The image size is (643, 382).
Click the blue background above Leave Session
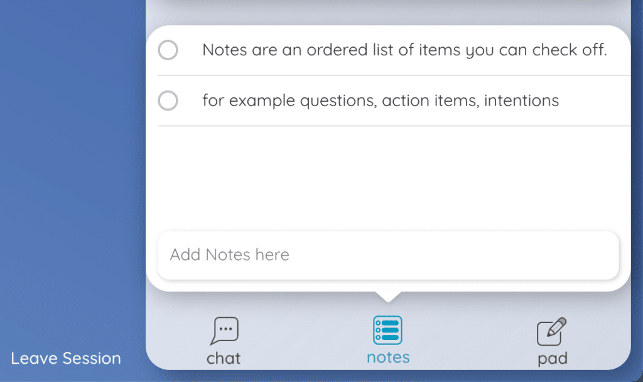[x=73, y=172]
